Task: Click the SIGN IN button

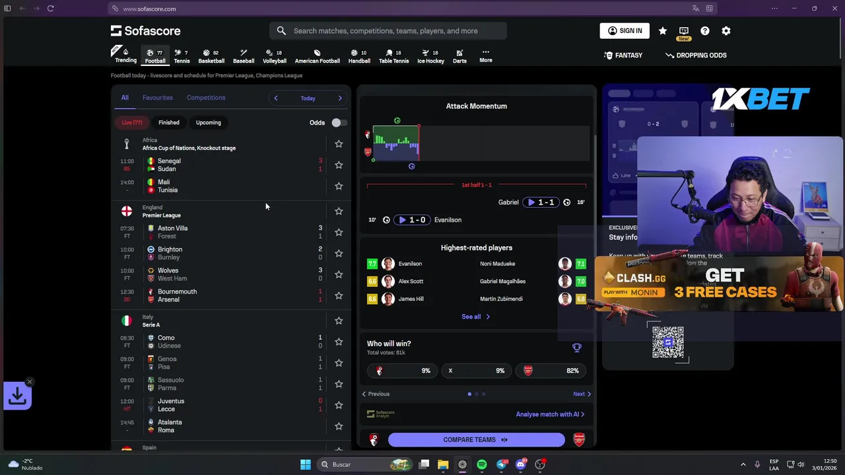Action: 625,31
